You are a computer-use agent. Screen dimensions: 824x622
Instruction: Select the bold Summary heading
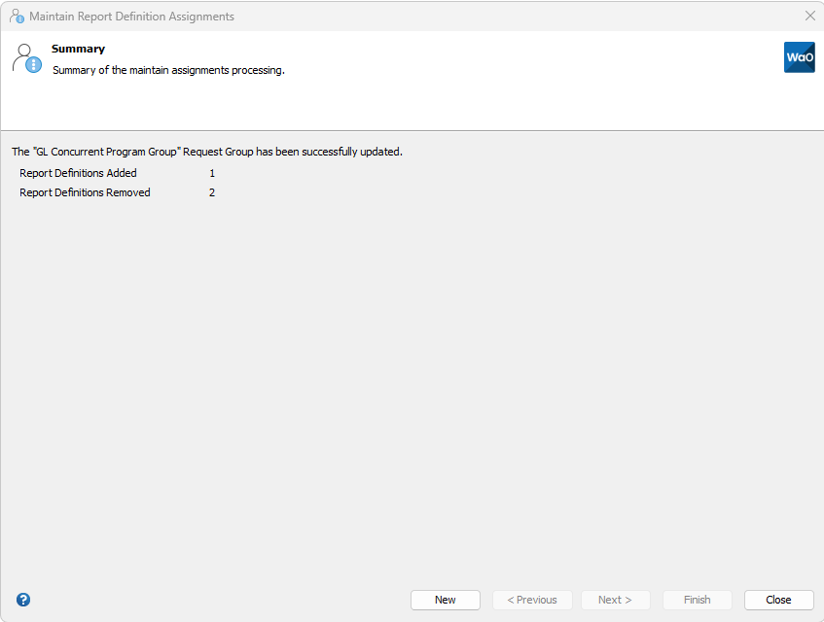78,49
